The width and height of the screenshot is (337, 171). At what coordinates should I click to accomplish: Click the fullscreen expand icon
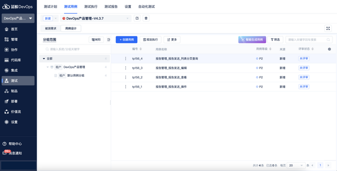coord(328,28)
